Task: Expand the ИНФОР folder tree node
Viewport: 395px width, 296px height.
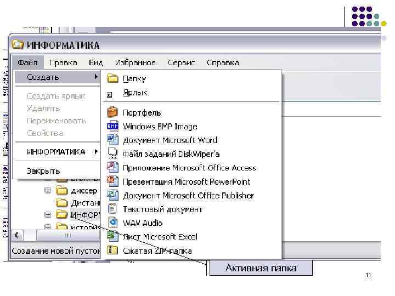Action: tap(48, 215)
